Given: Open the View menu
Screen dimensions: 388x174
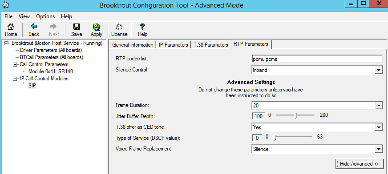Looking at the screenshot, I should point(24,16).
